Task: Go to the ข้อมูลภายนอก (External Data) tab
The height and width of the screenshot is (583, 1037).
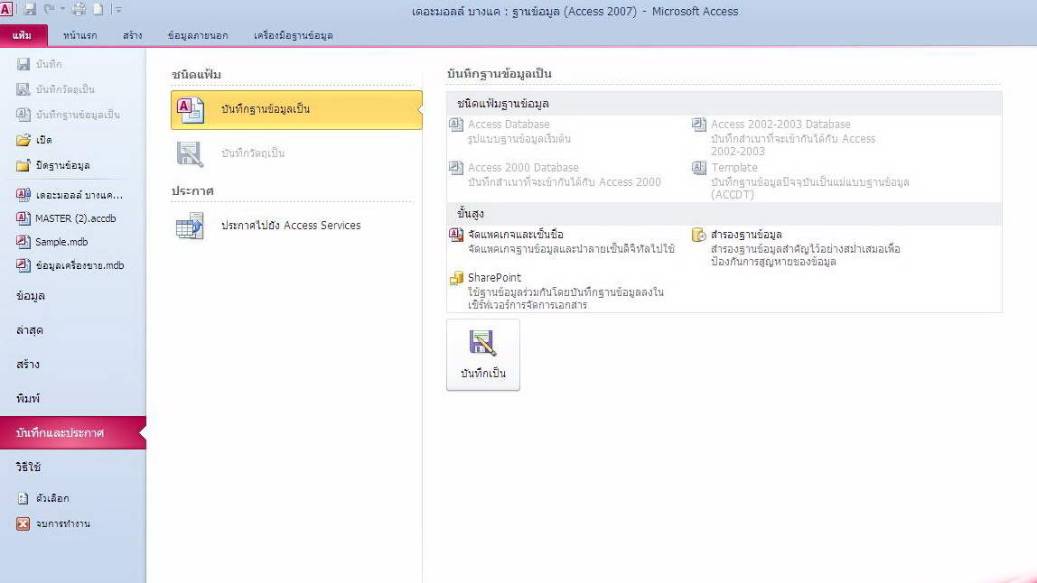Action: pos(198,35)
